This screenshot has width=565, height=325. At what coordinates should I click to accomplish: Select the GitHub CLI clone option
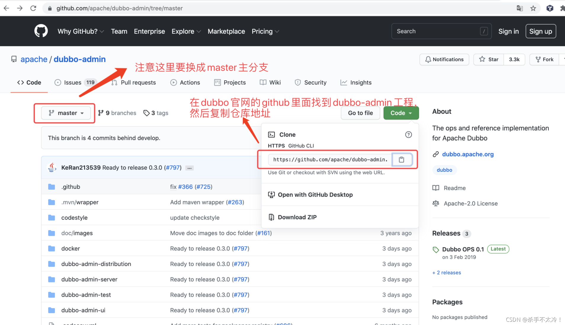click(301, 146)
